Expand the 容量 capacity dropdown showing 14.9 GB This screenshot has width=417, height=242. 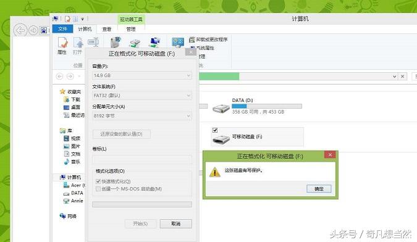click(x=142, y=75)
